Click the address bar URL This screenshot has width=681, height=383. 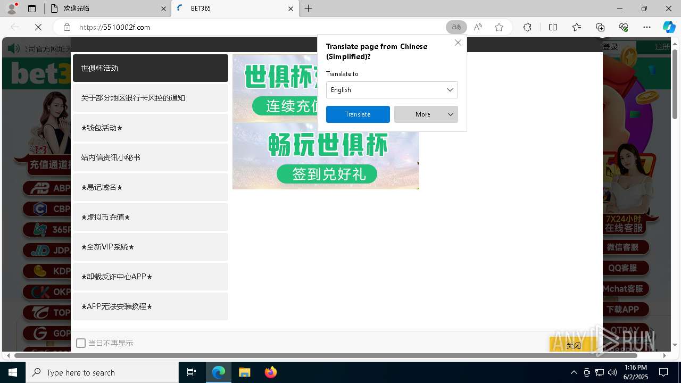tap(114, 27)
